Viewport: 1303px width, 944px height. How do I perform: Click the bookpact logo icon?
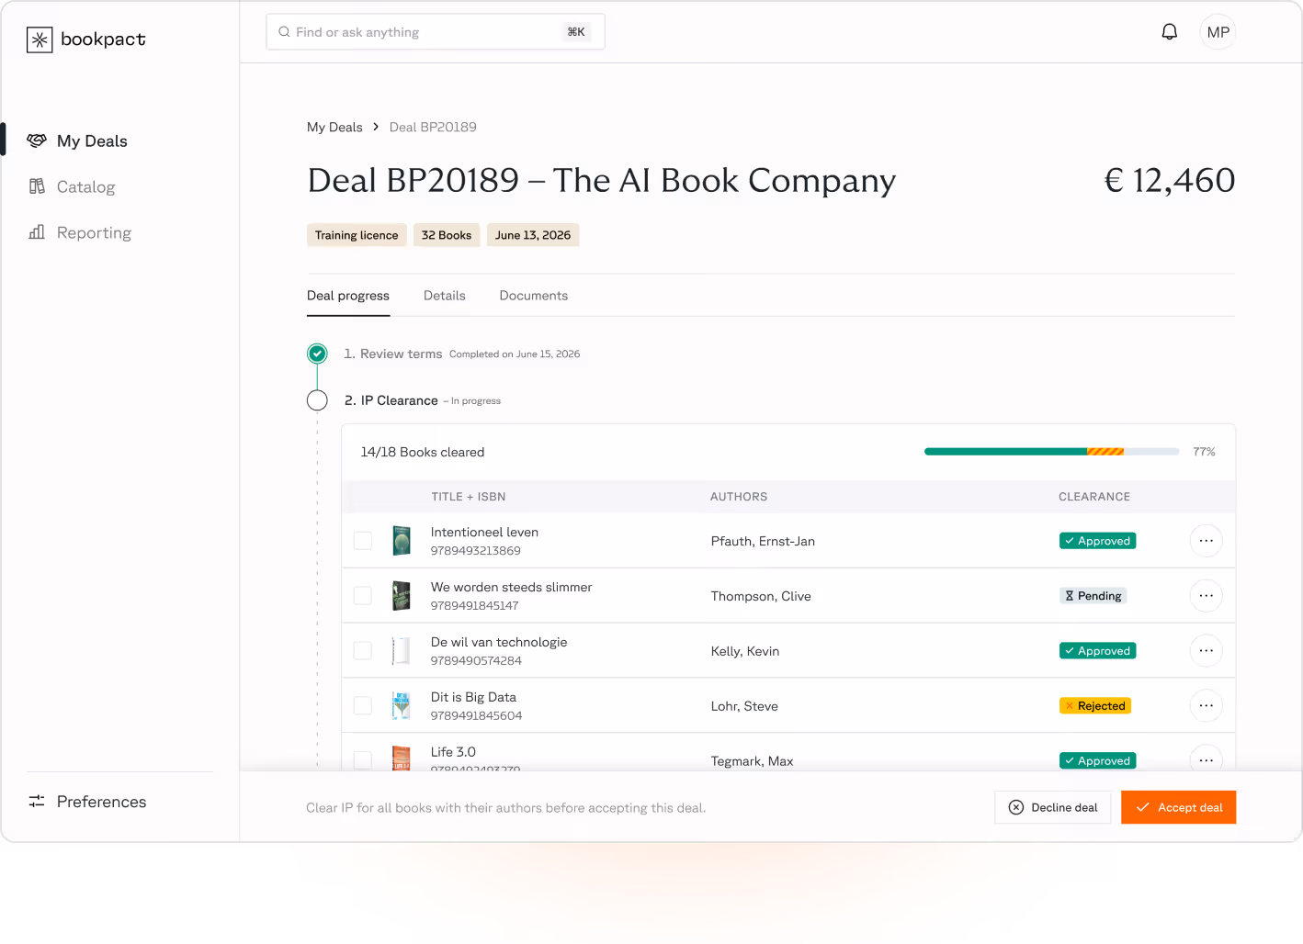40,39
